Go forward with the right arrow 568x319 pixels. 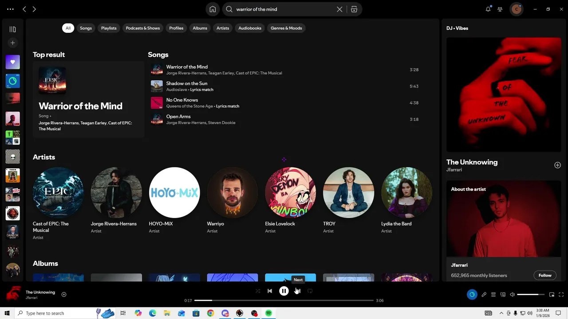[34, 9]
